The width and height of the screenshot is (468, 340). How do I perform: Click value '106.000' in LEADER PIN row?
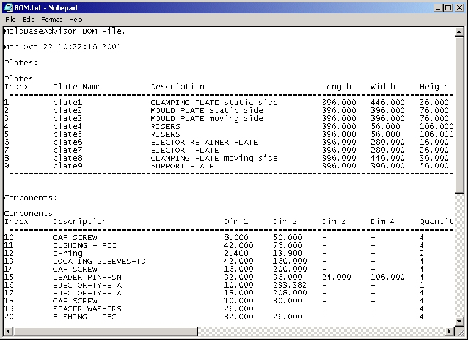click(388, 277)
